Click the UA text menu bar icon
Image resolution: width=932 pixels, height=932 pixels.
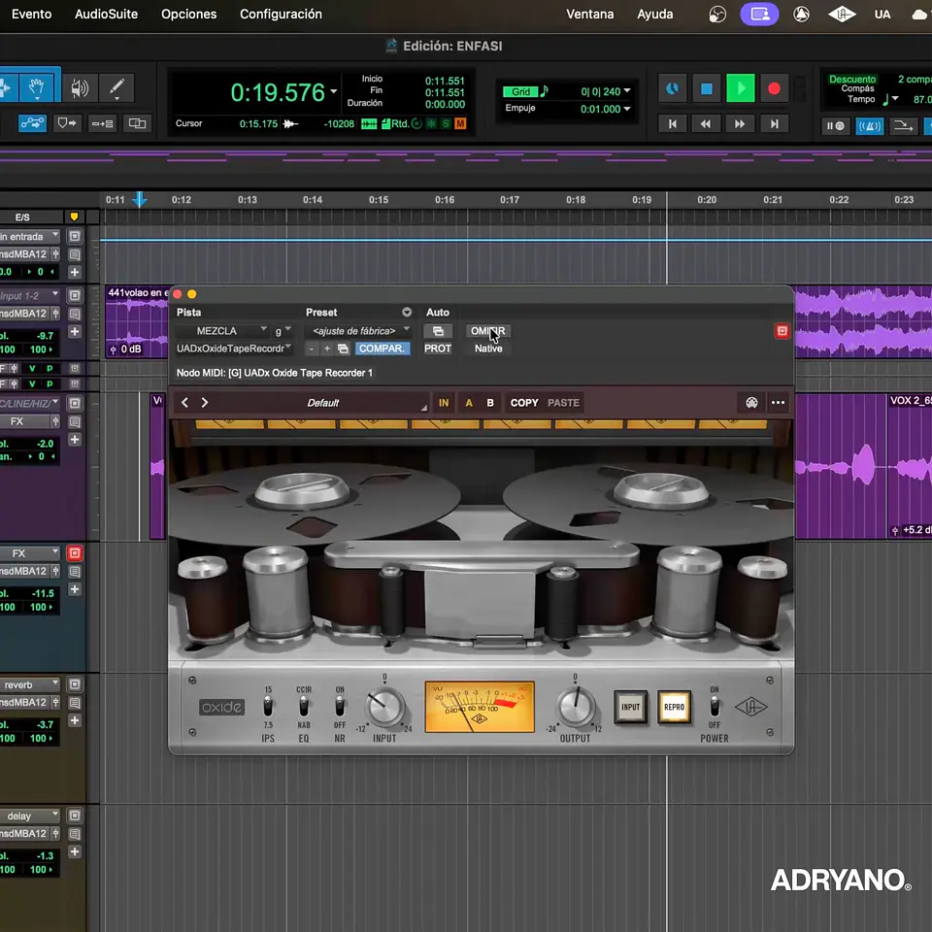click(882, 14)
